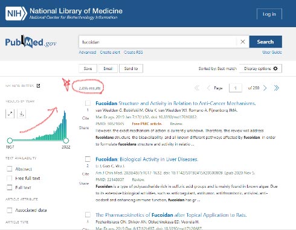Click the Create alert link

110,53
